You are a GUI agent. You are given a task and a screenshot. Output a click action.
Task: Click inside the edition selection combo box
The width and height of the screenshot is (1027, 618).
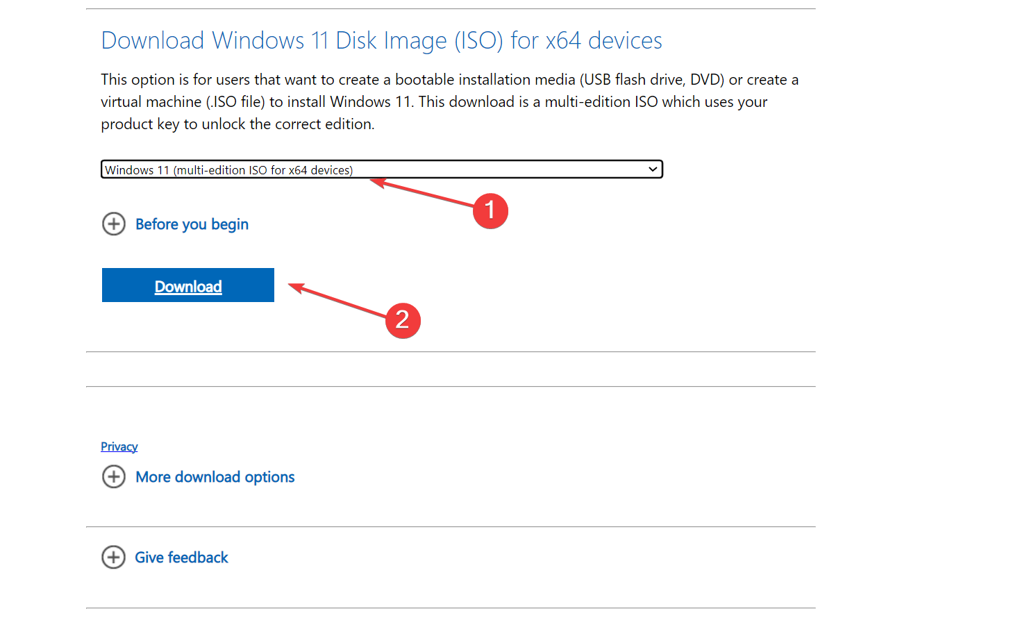347,169
